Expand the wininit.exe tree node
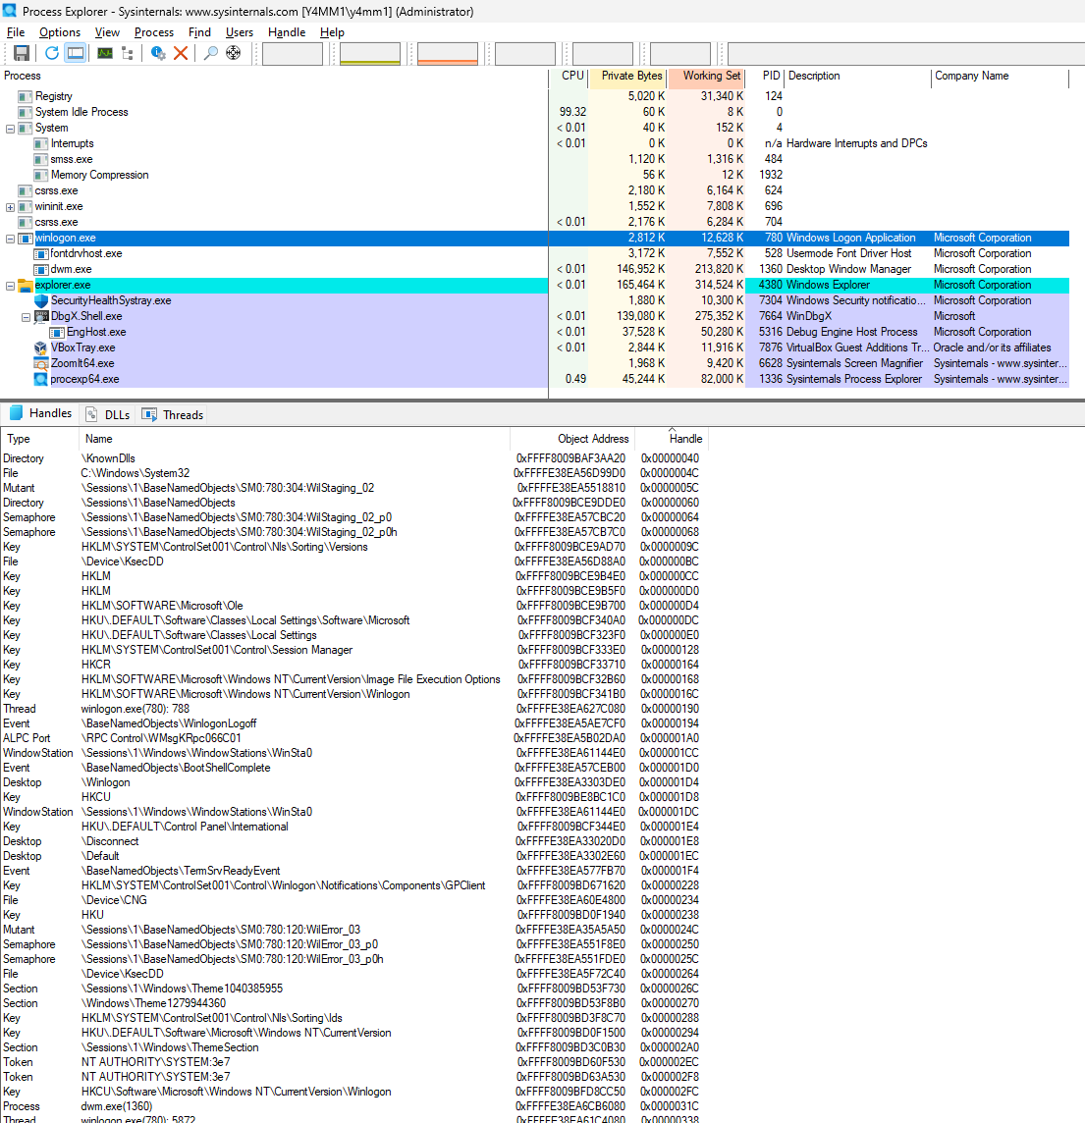The width and height of the screenshot is (1085, 1123). 11,207
